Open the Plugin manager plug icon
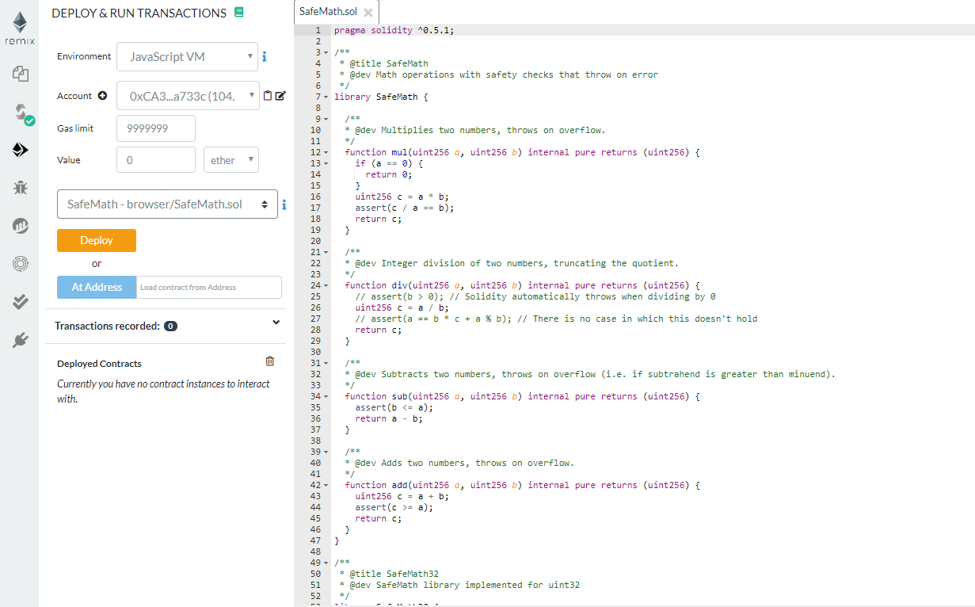Viewport: 975px width, 607px height. coord(20,340)
